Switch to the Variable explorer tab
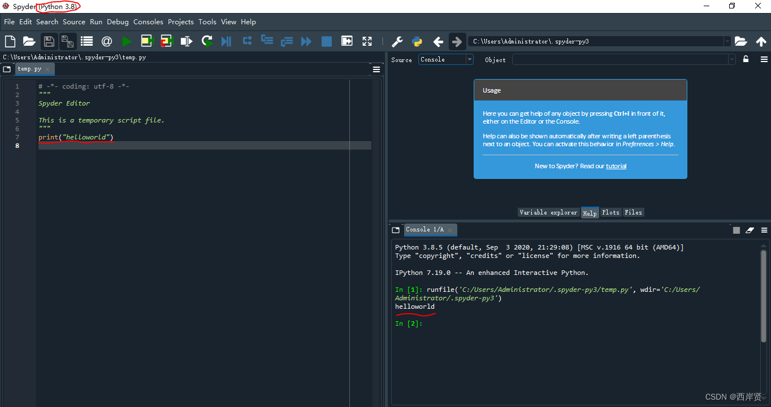 point(548,212)
